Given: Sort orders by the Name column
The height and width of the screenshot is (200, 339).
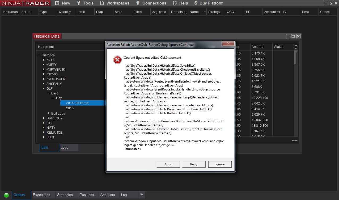Looking at the screenshot, I should click(197, 12).
